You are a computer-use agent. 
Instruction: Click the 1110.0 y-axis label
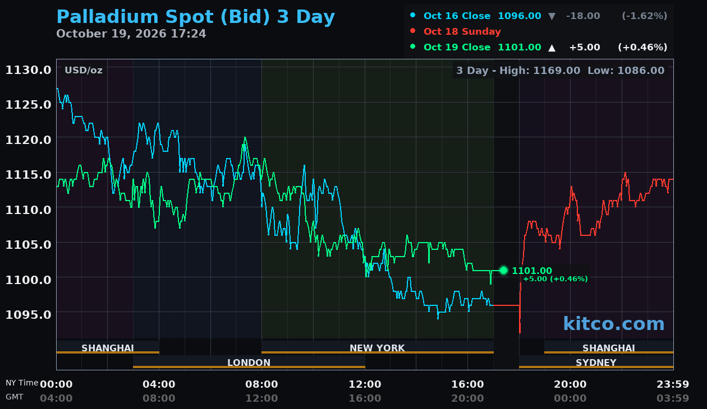(x=29, y=210)
